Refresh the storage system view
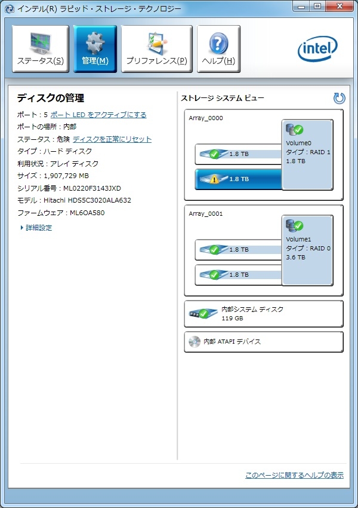358x508 pixels. (x=340, y=98)
